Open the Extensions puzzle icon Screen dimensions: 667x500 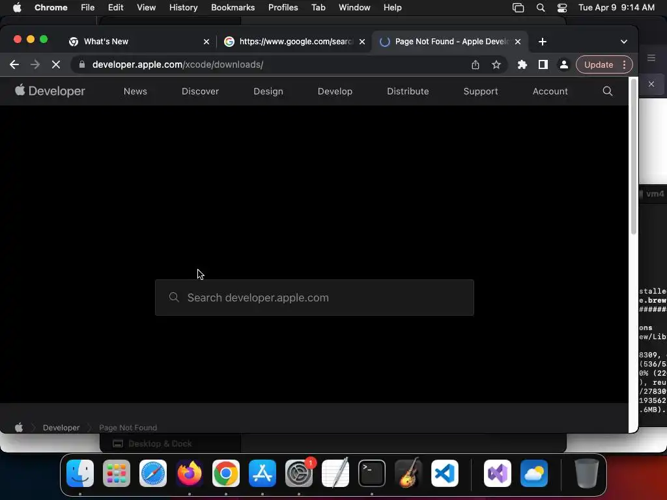click(x=522, y=64)
